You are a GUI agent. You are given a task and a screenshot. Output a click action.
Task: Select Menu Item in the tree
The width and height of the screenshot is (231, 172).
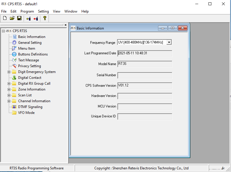point(27,48)
